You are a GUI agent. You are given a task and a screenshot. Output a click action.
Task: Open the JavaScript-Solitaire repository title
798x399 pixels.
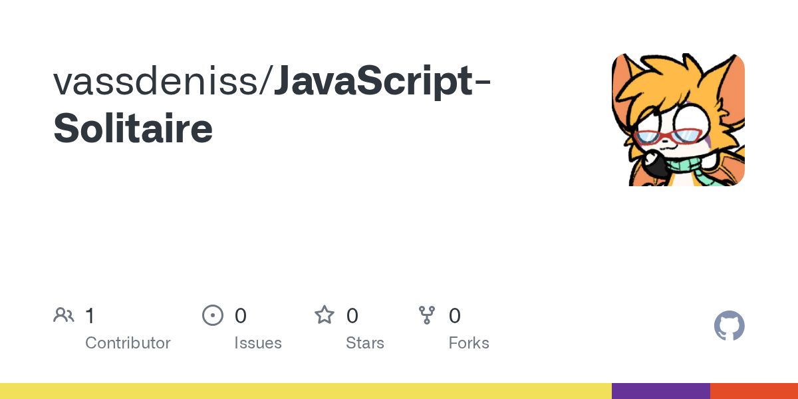pyautogui.click(x=273, y=105)
